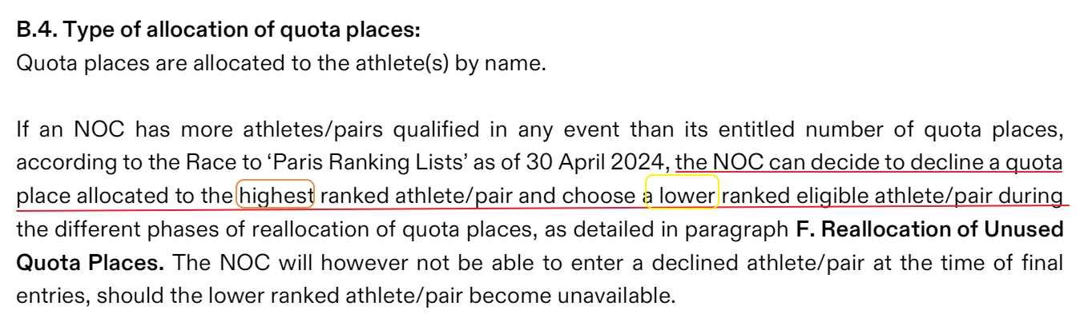Click the sentence 'Quota places are allocated'
Image resolution: width=1080 pixels, height=326 pixels.
[x=151, y=64]
